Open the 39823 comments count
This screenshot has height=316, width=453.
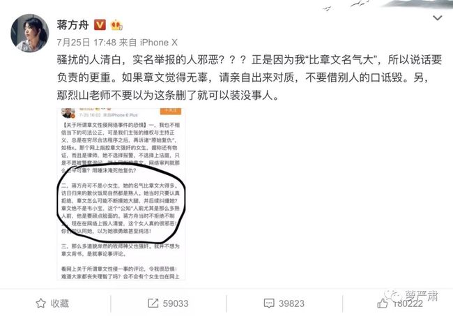pyautogui.click(x=291, y=303)
